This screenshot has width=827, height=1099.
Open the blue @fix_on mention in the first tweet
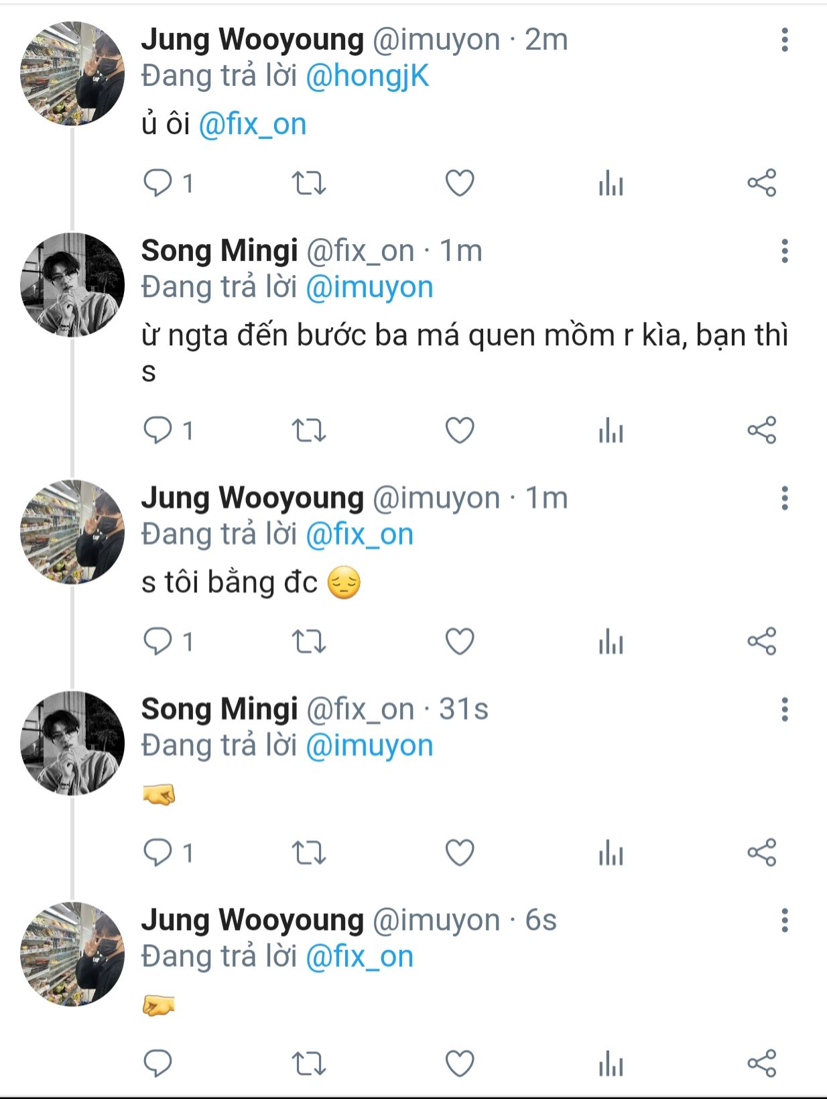[x=253, y=125]
